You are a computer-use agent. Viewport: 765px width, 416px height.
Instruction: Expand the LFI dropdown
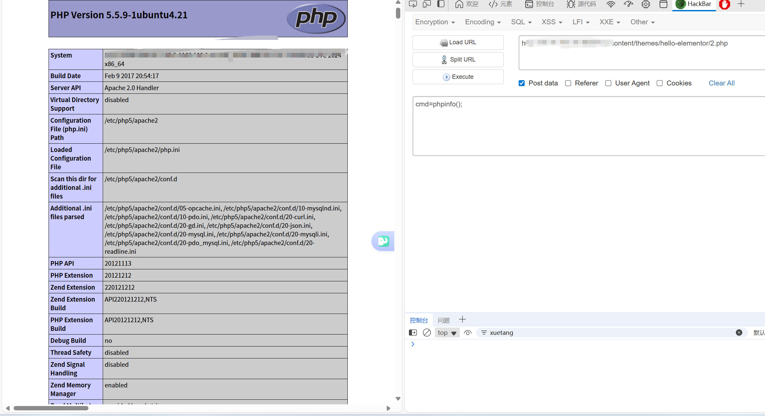pos(581,22)
